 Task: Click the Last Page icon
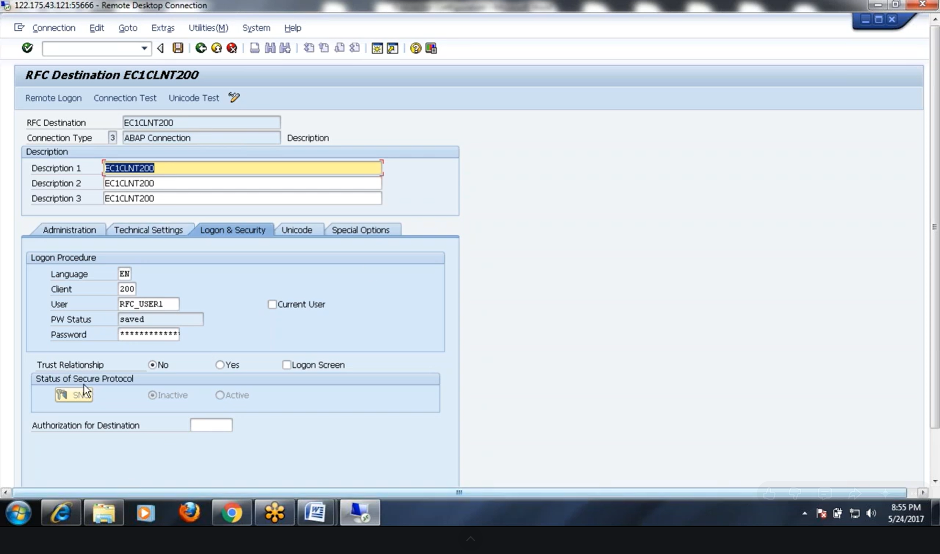coord(355,48)
